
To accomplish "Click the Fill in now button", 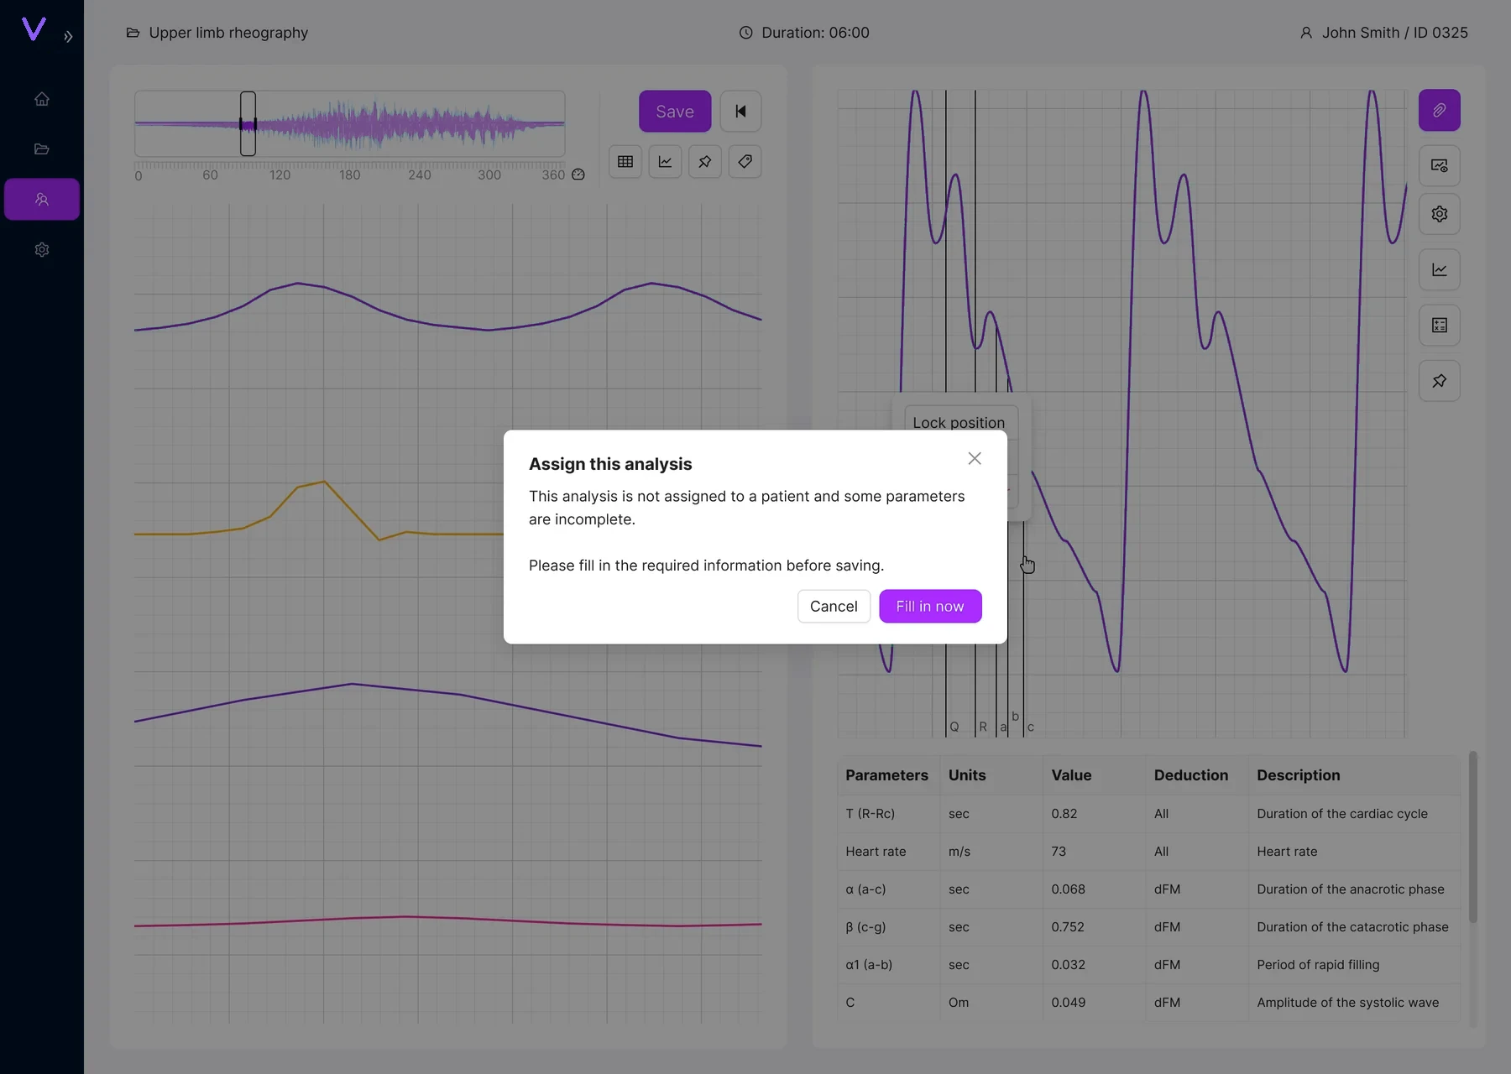I will pos(930,607).
